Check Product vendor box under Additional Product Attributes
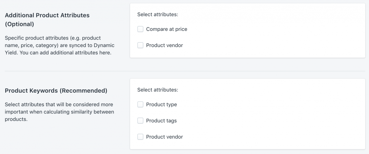This screenshot has width=369, height=154. coord(141,45)
